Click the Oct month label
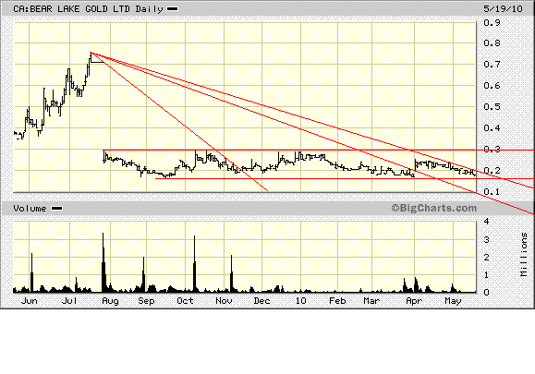This screenshot has height=374, width=535. (185, 301)
